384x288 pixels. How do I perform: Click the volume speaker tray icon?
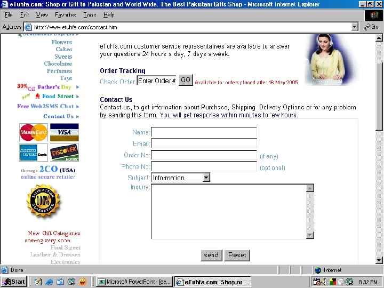coord(324,282)
